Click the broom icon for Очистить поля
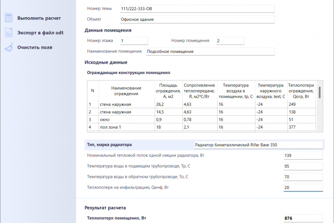The image size is (334, 223). [9, 47]
